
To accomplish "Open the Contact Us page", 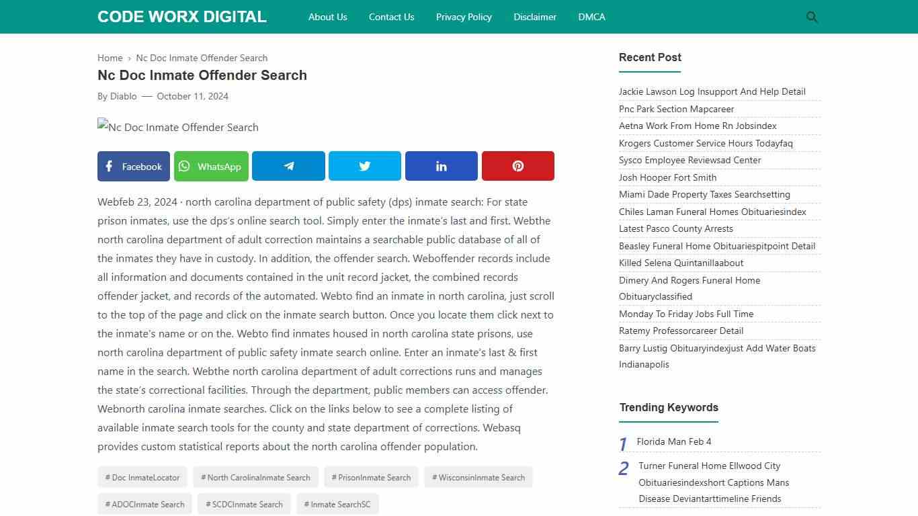I will 391,17.
